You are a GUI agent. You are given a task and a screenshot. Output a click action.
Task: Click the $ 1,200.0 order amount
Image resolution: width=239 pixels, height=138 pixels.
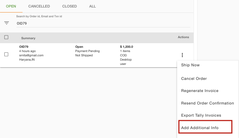(127, 47)
